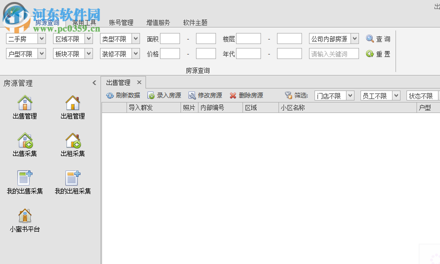Click the 请输入关键词 keyword search field
440x264 pixels.
point(334,53)
